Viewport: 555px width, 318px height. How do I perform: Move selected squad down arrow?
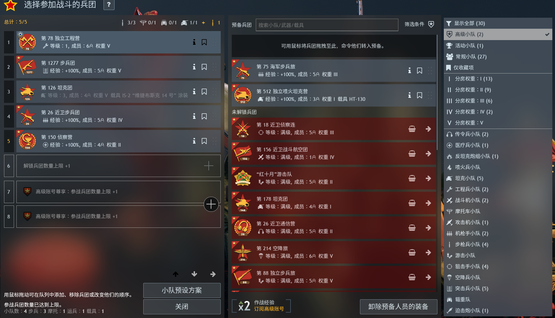pyautogui.click(x=194, y=274)
